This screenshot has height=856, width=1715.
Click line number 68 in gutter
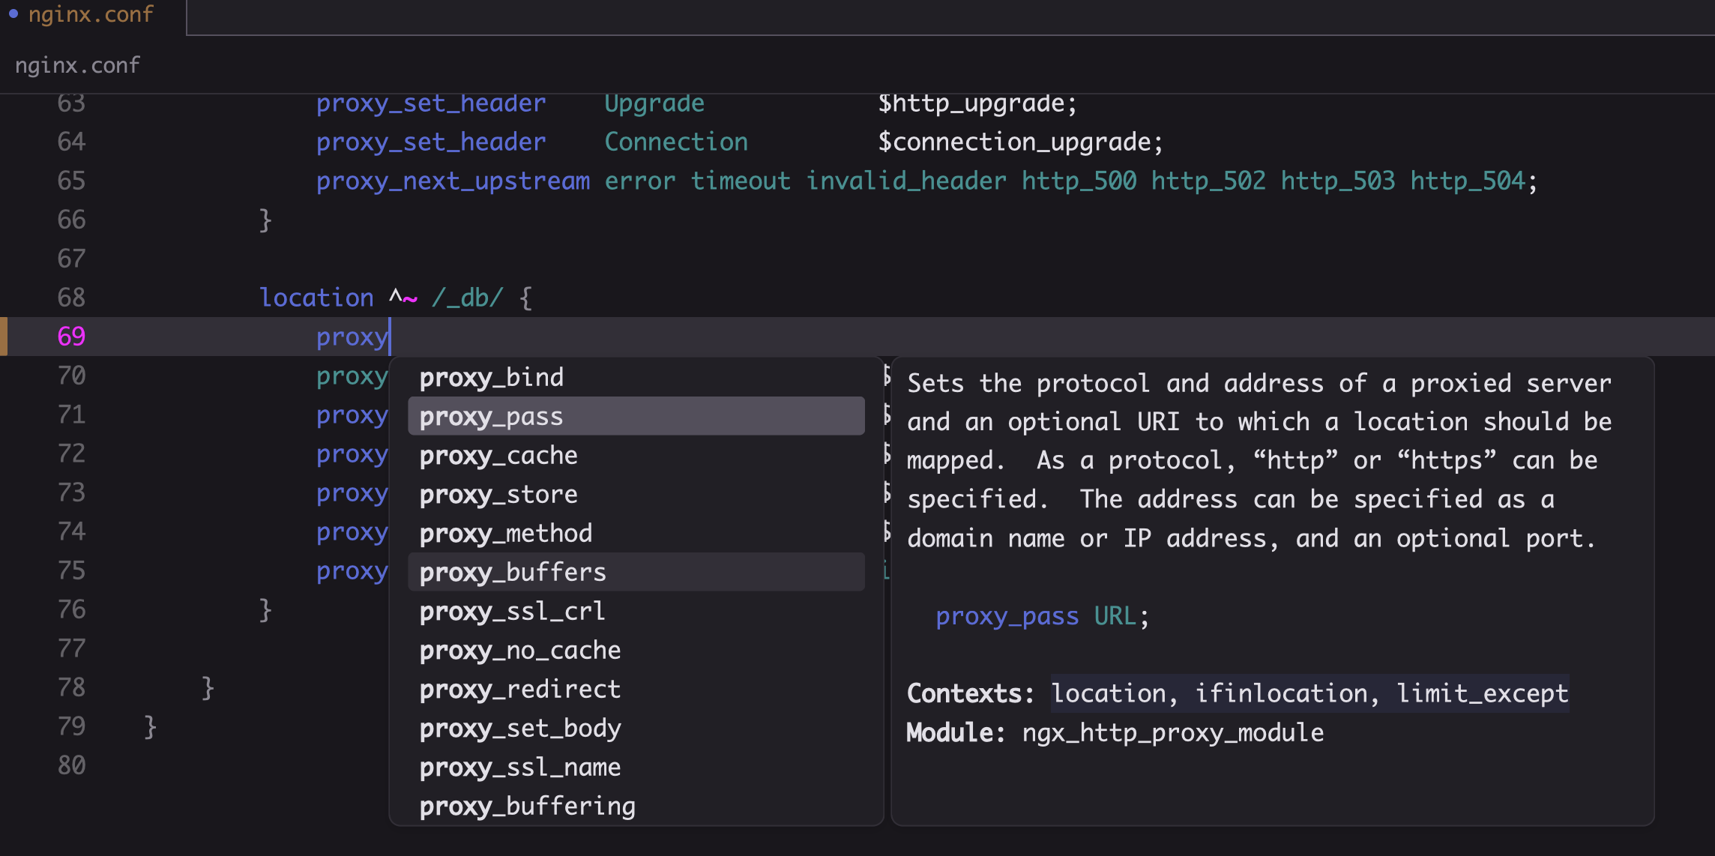click(x=71, y=298)
